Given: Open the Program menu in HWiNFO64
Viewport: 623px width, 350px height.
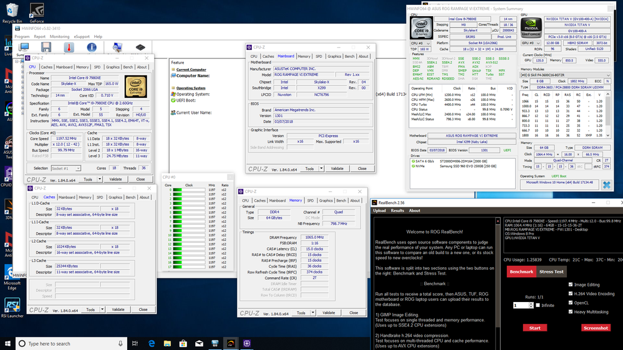Looking at the screenshot, I should click(22, 37).
